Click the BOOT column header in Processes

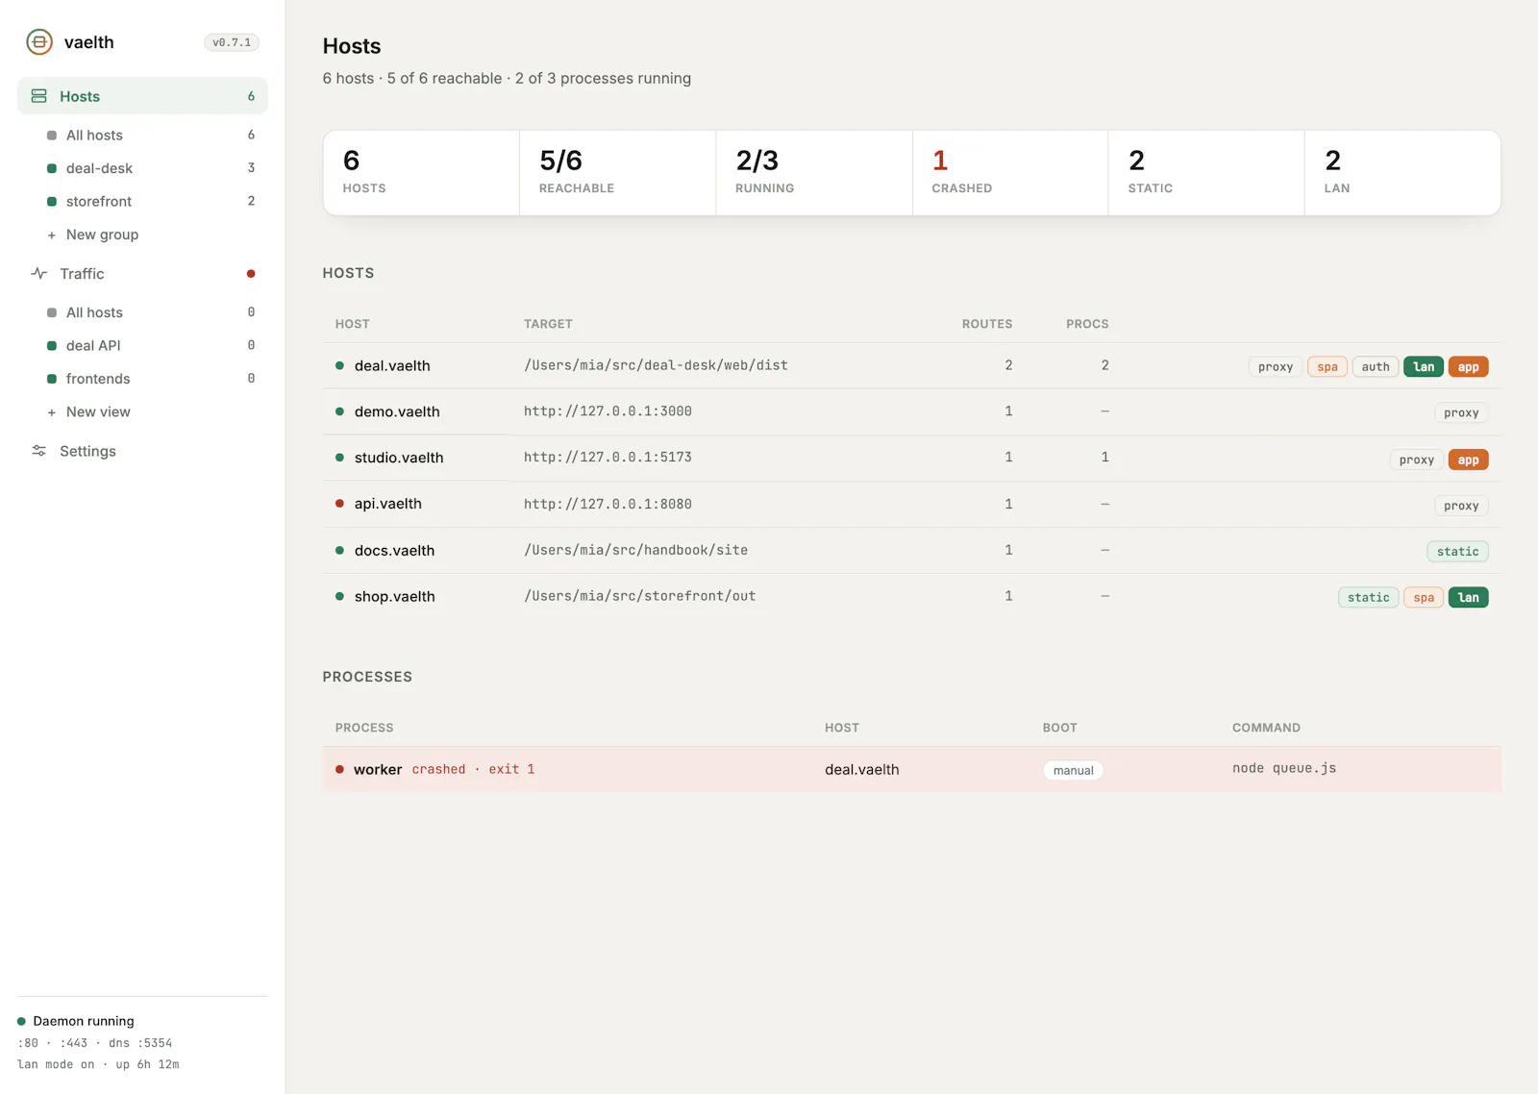pyautogui.click(x=1059, y=729)
